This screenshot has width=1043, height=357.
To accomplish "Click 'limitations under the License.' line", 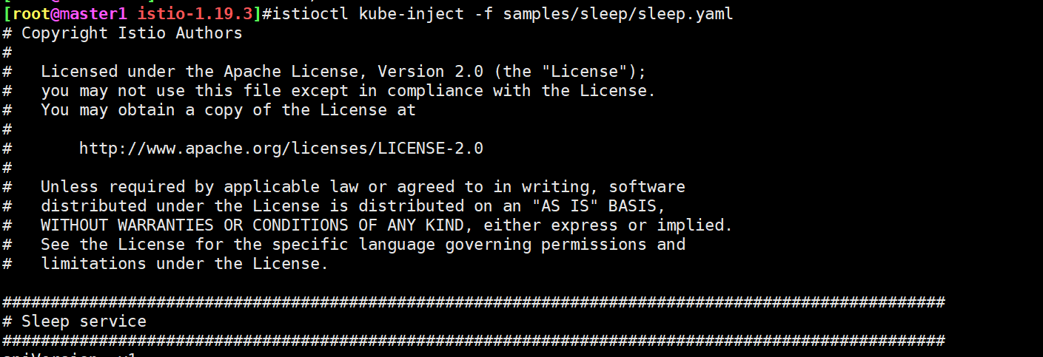I will 184,263.
